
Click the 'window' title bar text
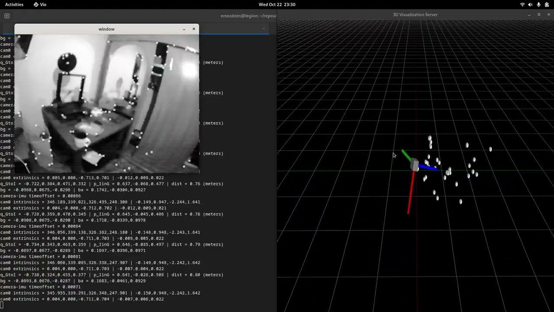pyautogui.click(x=106, y=29)
